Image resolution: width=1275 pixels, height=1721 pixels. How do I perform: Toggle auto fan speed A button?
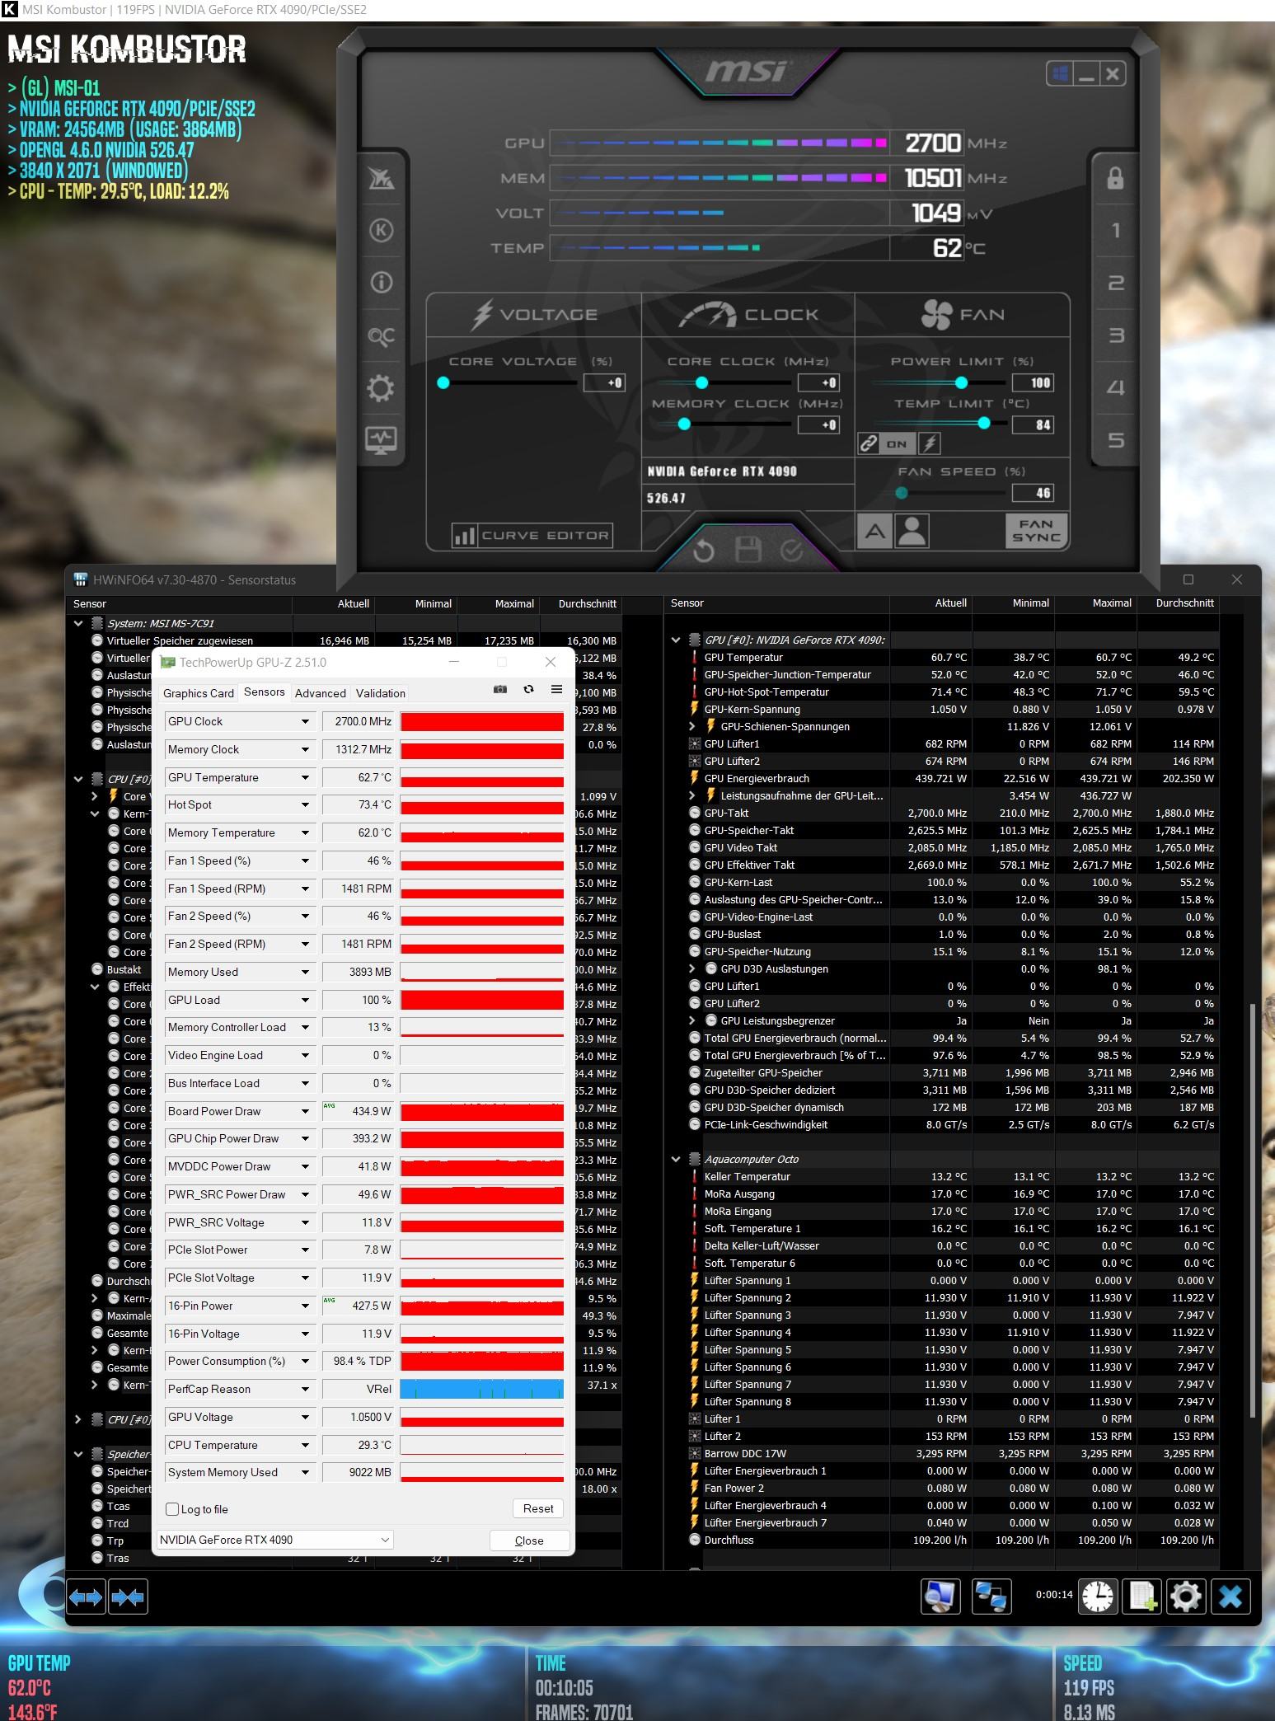pyautogui.click(x=874, y=531)
